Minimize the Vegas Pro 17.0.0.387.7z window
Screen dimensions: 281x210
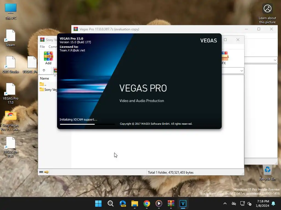click(x=246, y=29)
